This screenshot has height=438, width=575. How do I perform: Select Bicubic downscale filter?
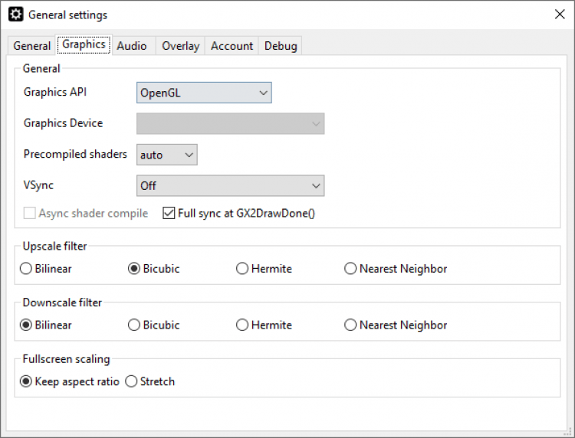click(134, 325)
